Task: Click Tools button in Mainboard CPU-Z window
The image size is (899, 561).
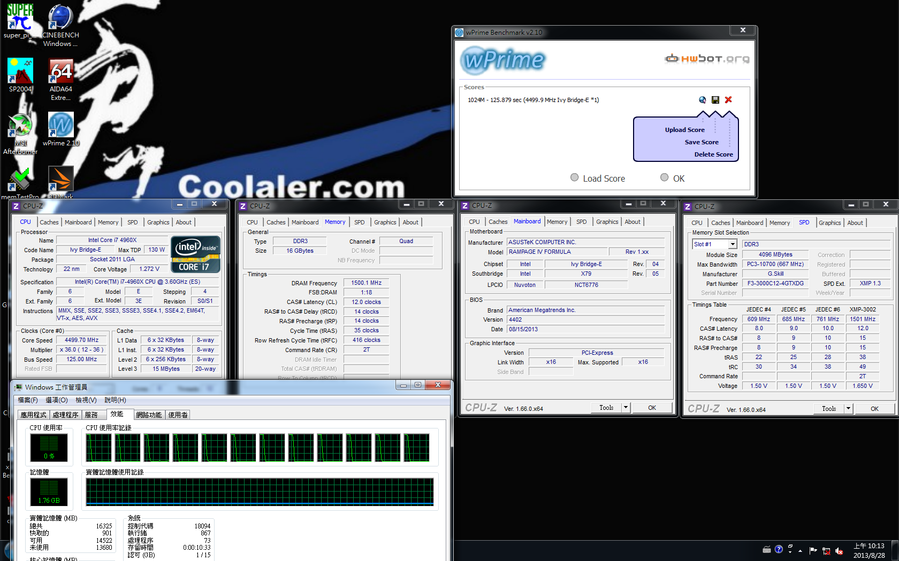Action: click(x=606, y=408)
